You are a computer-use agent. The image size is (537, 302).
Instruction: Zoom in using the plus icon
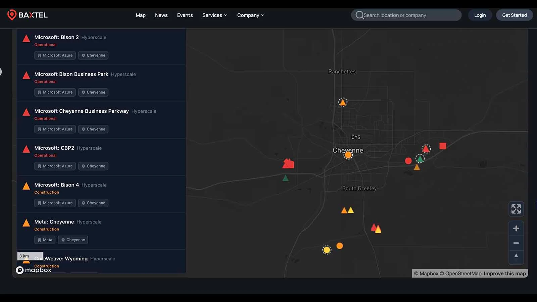pyautogui.click(x=516, y=229)
